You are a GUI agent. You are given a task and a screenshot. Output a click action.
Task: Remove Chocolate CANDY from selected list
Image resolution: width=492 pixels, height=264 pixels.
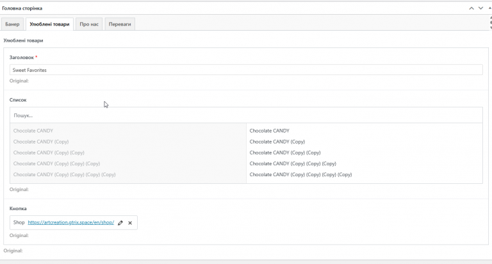(x=270, y=131)
